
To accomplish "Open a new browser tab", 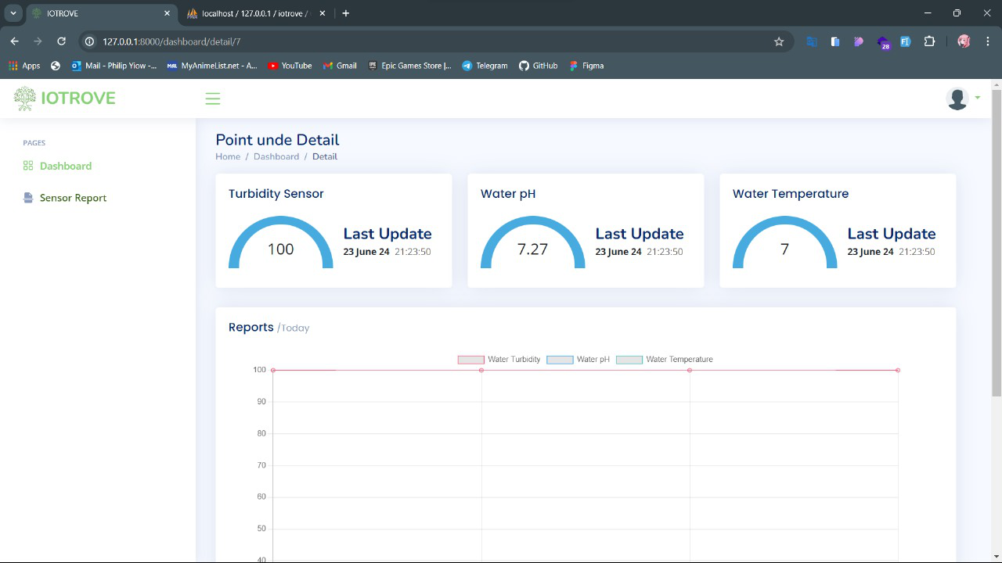I will tap(346, 13).
